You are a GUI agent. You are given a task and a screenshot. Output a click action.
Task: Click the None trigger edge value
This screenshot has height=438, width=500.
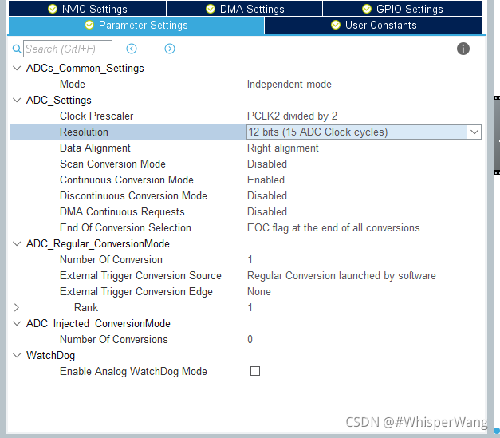(x=259, y=291)
